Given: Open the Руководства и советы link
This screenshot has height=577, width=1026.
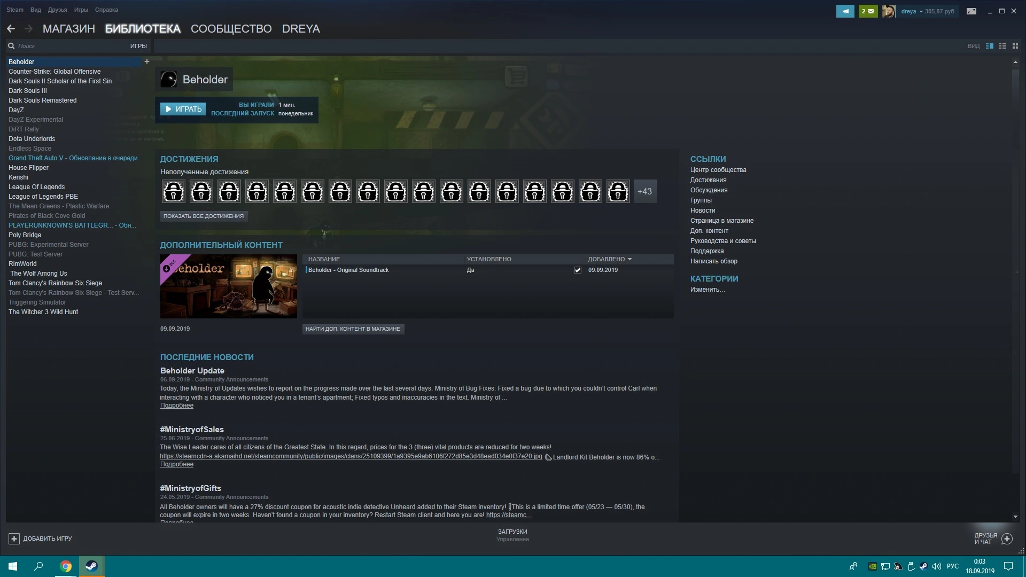Looking at the screenshot, I should pos(723,241).
